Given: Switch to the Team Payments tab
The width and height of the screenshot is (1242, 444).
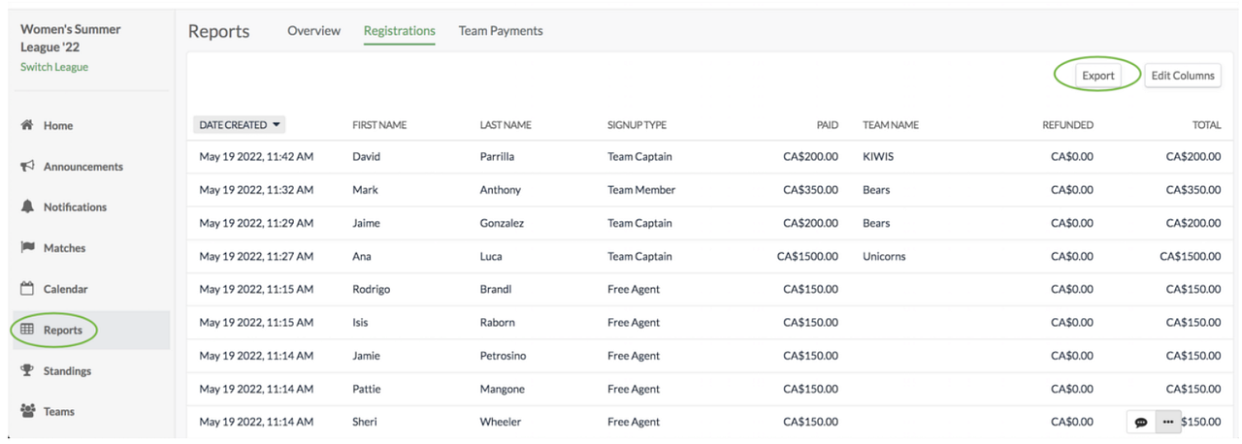Looking at the screenshot, I should click(501, 31).
